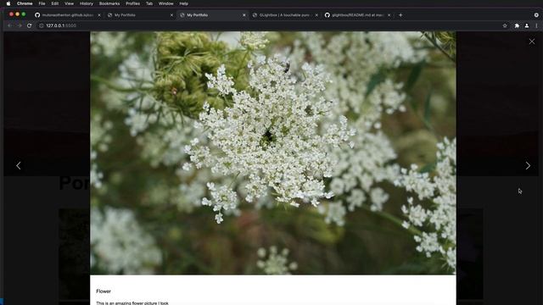Click the 'Flower' caption title
Viewport: 543px width, 305px height.
(x=104, y=291)
